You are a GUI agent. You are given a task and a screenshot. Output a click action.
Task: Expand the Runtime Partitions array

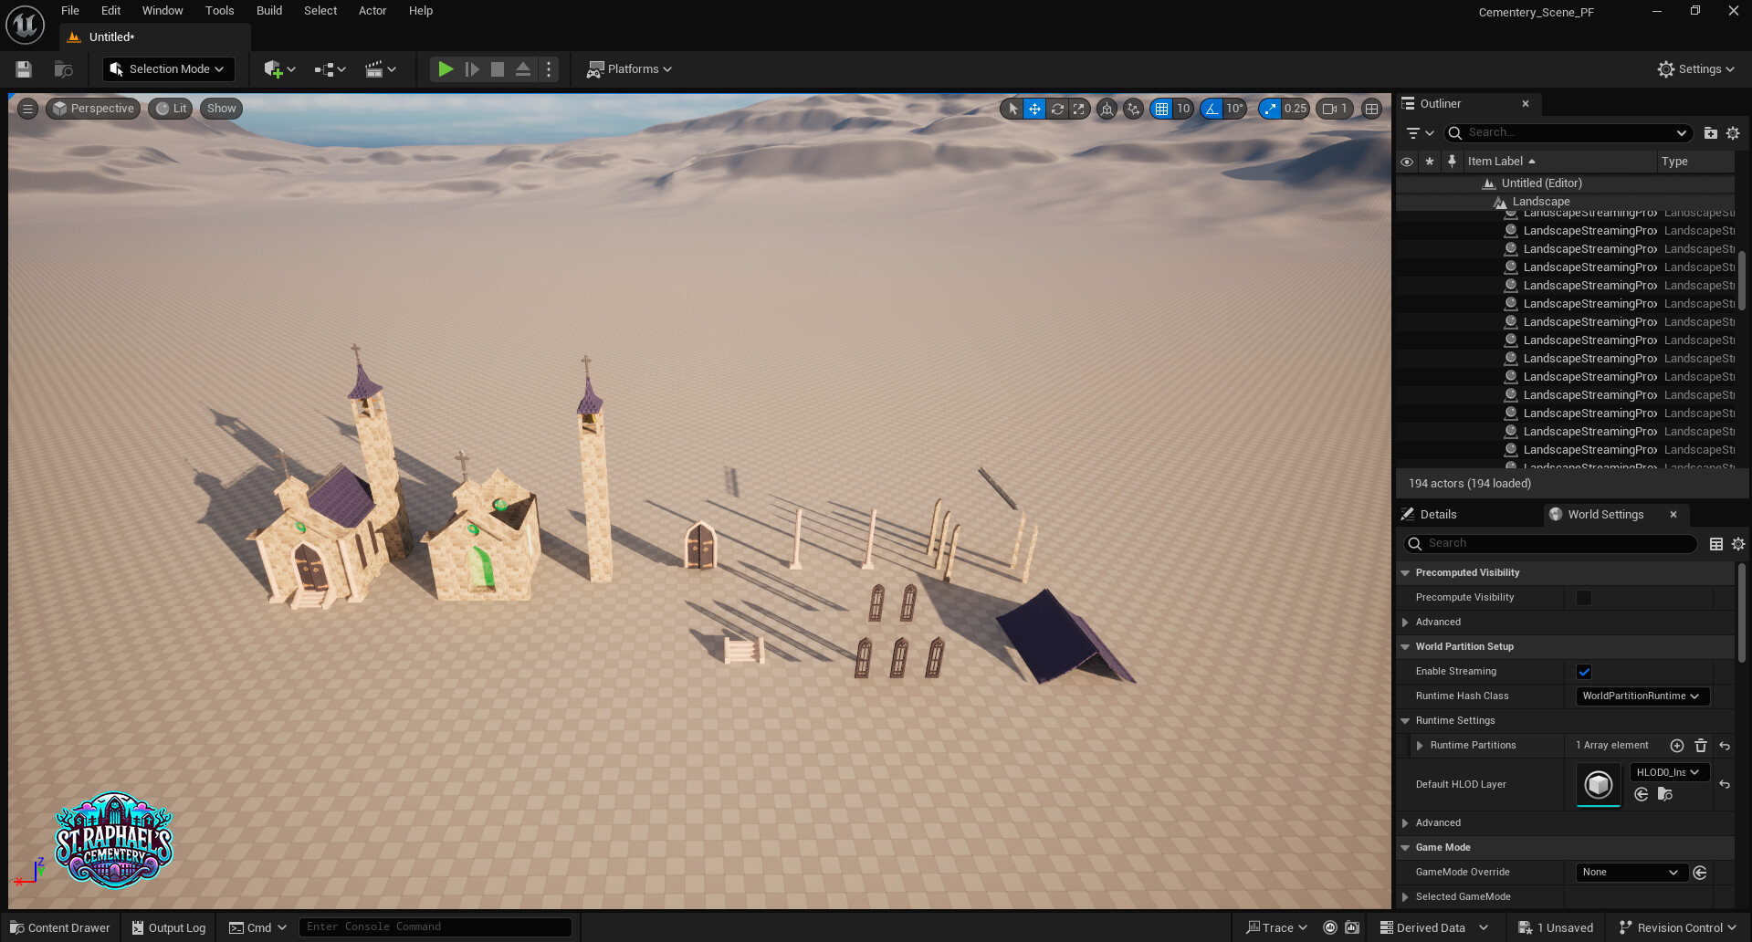1421,745
